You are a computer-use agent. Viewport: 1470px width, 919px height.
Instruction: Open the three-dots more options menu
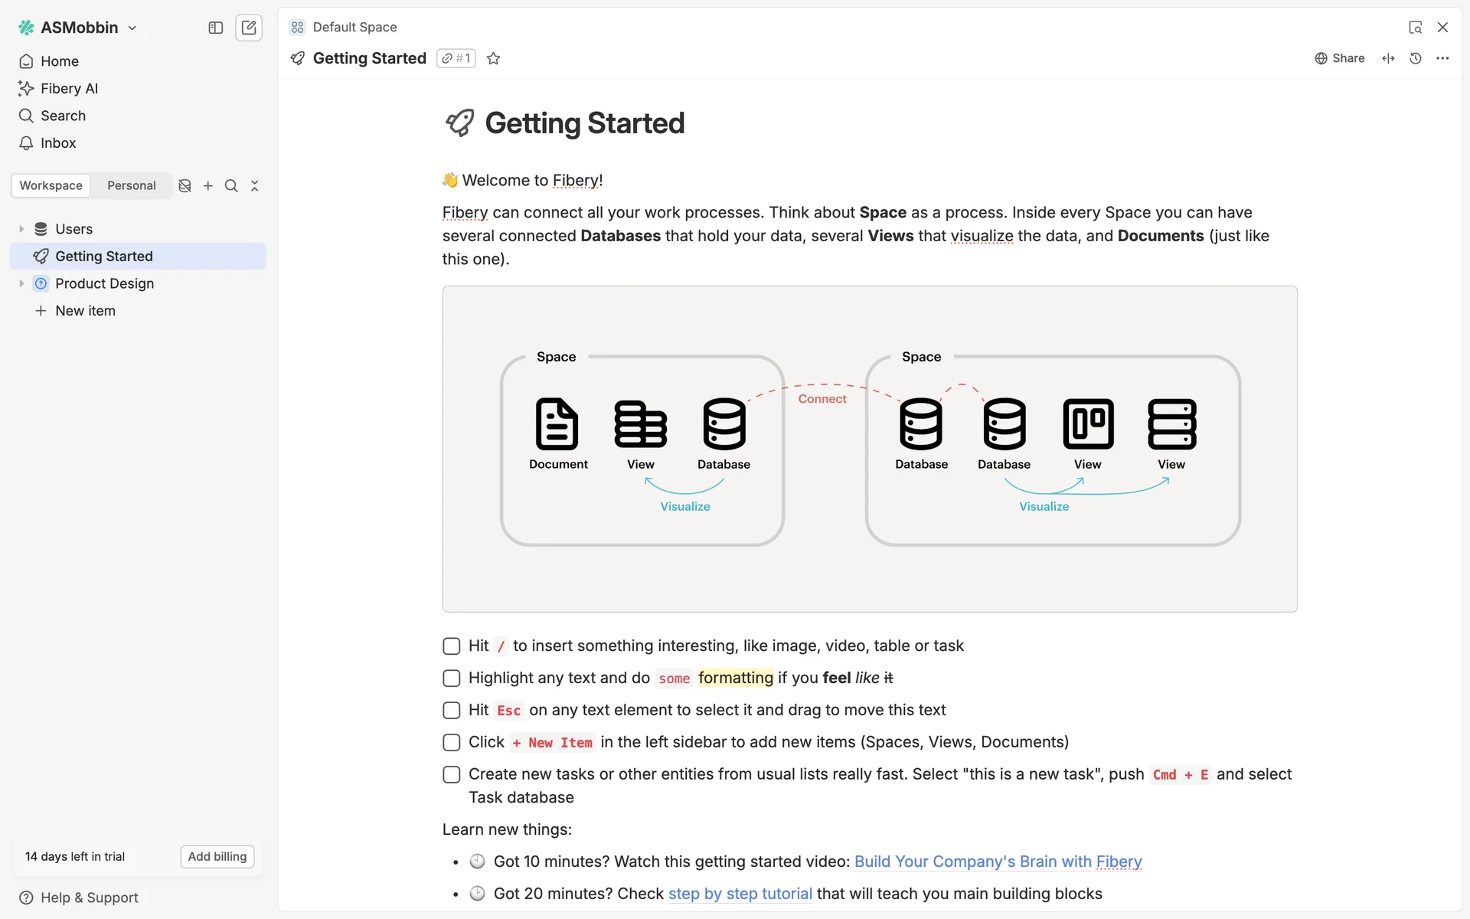pyautogui.click(x=1442, y=58)
